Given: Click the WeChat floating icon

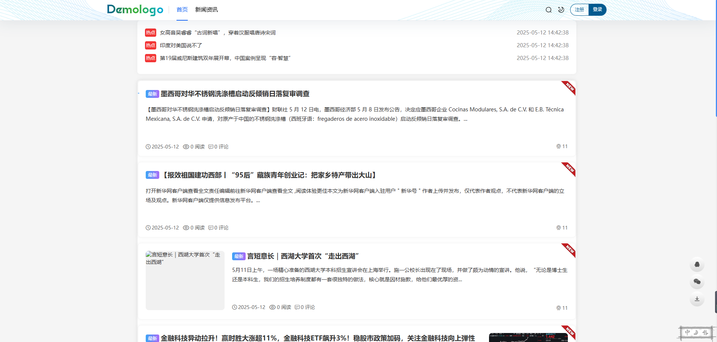Looking at the screenshot, I should 697,282.
